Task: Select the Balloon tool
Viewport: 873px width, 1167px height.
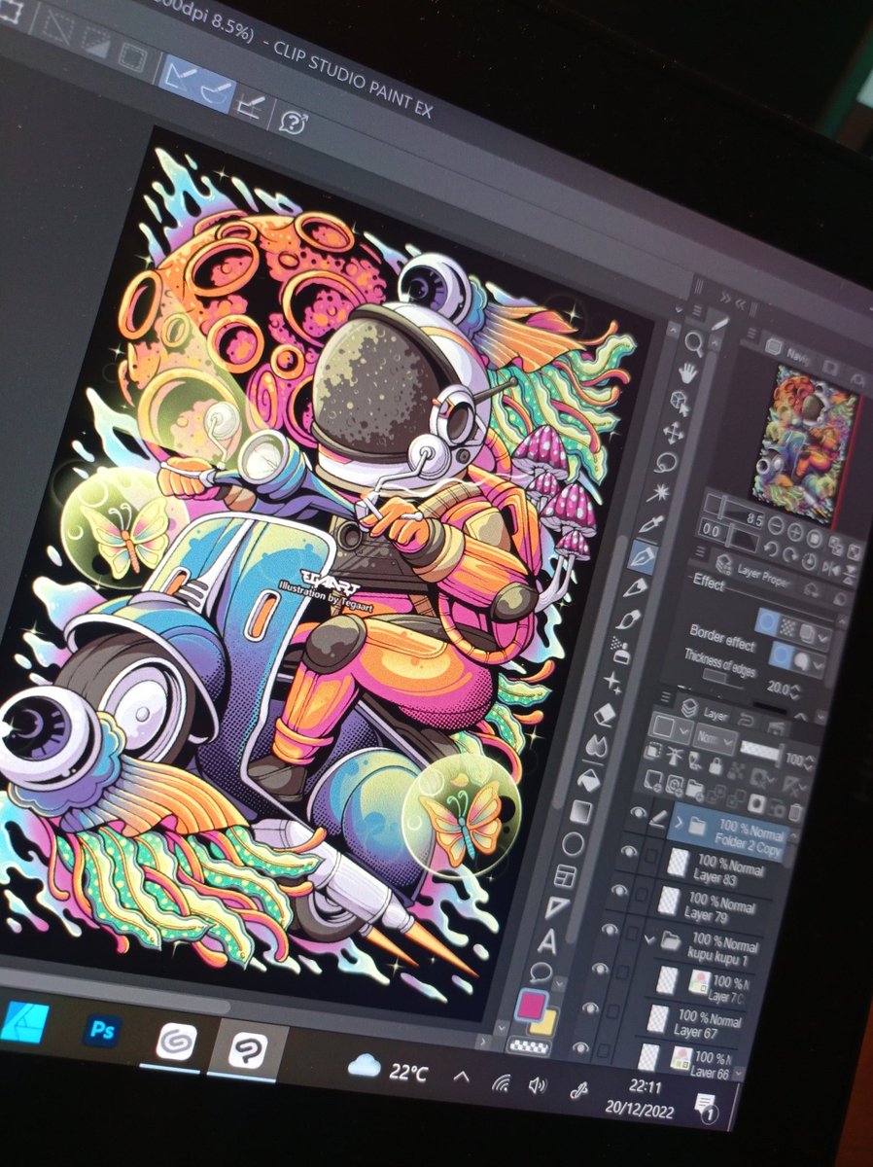Action: [x=541, y=972]
